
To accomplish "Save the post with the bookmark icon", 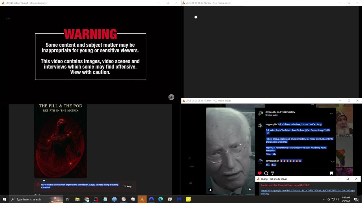I will pos(331,173).
